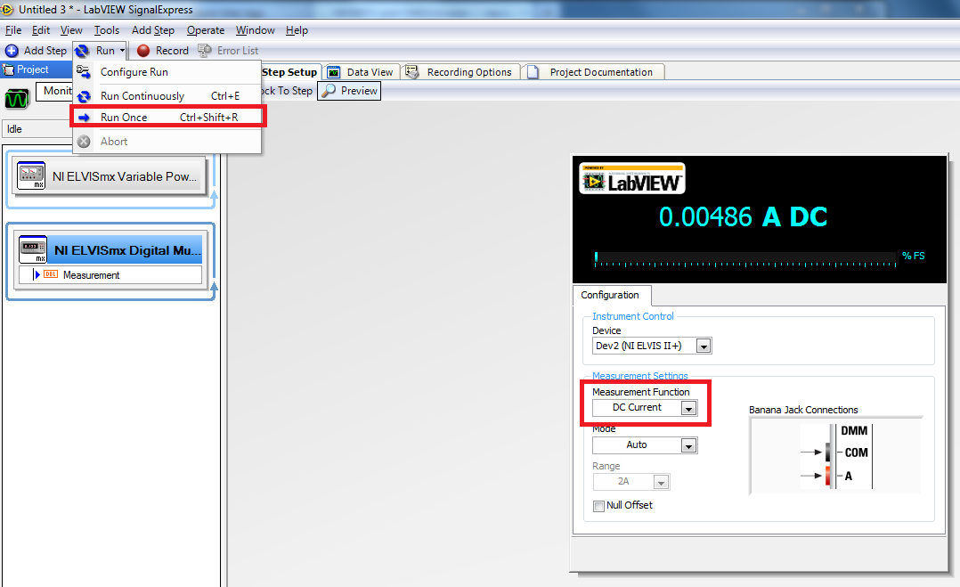Select the Configuration tab
Viewport: 960px width, 587px height.
click(x=610, y=295)
